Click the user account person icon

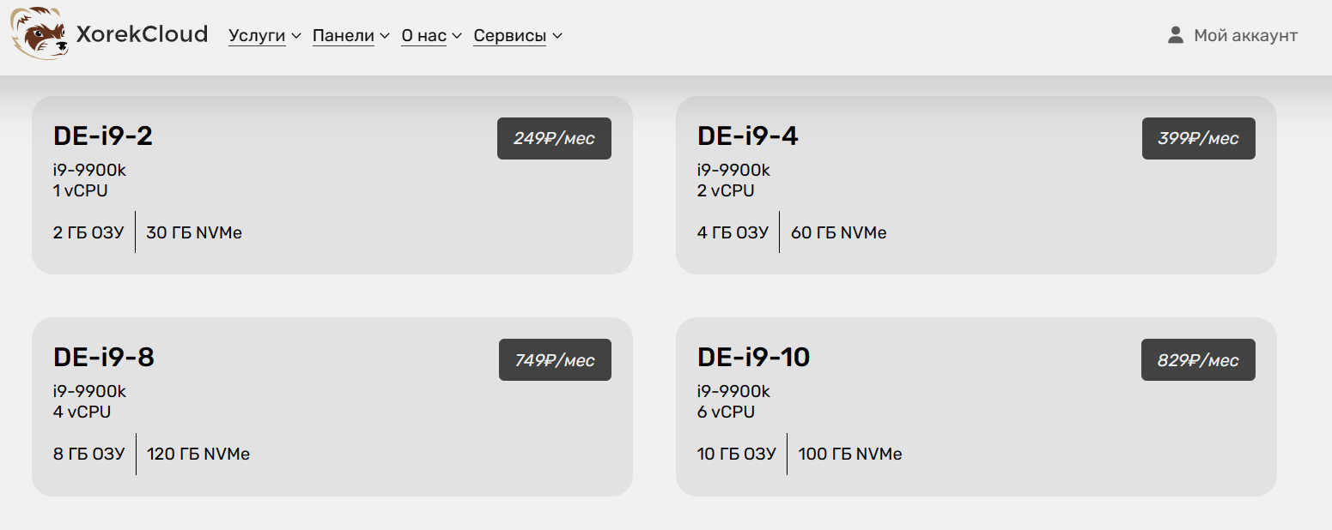click(x=1176, y=35)
